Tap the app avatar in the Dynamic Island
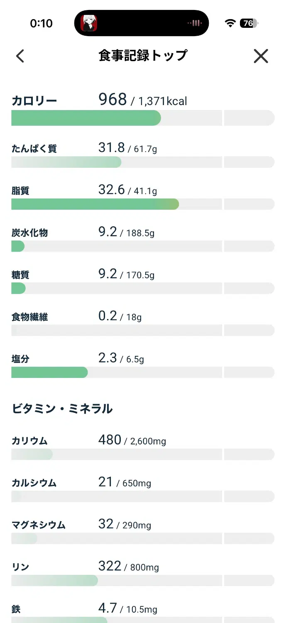Viewport: 286px width, 623px height. pyautogui.click(x=88, y=23)
